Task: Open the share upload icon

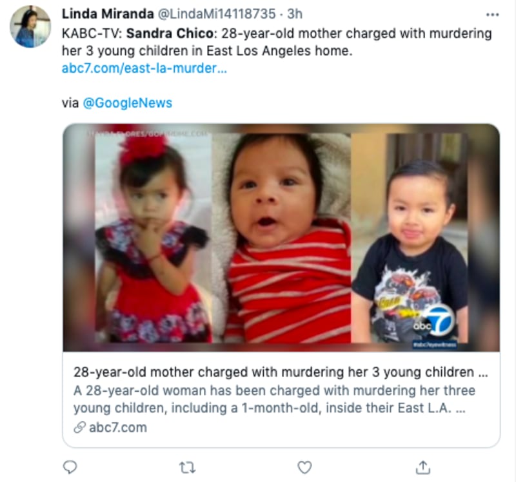Action: [x=423, y=467]
